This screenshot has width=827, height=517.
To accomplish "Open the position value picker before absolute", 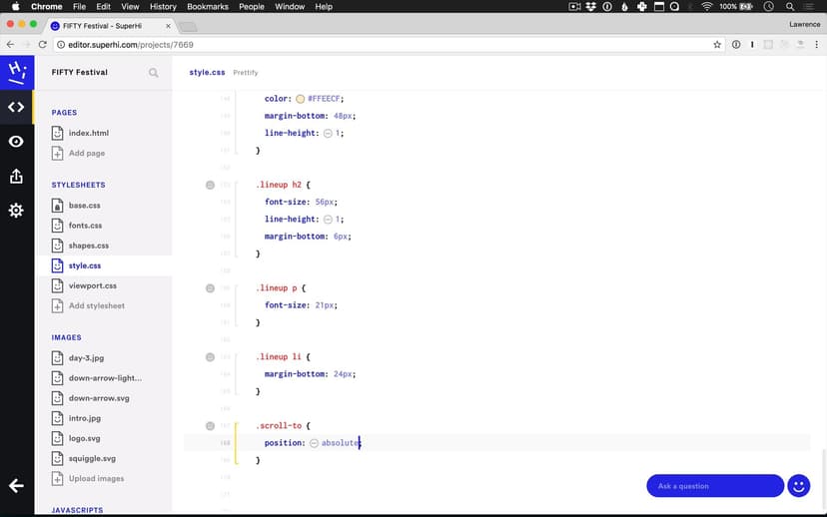I will coord(314,443).
